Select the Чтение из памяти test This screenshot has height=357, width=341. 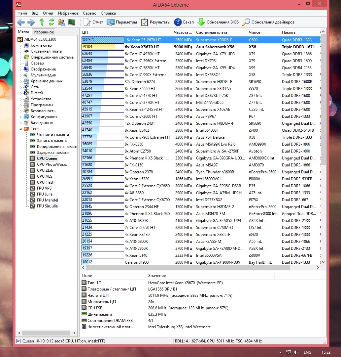coord(53,135)
